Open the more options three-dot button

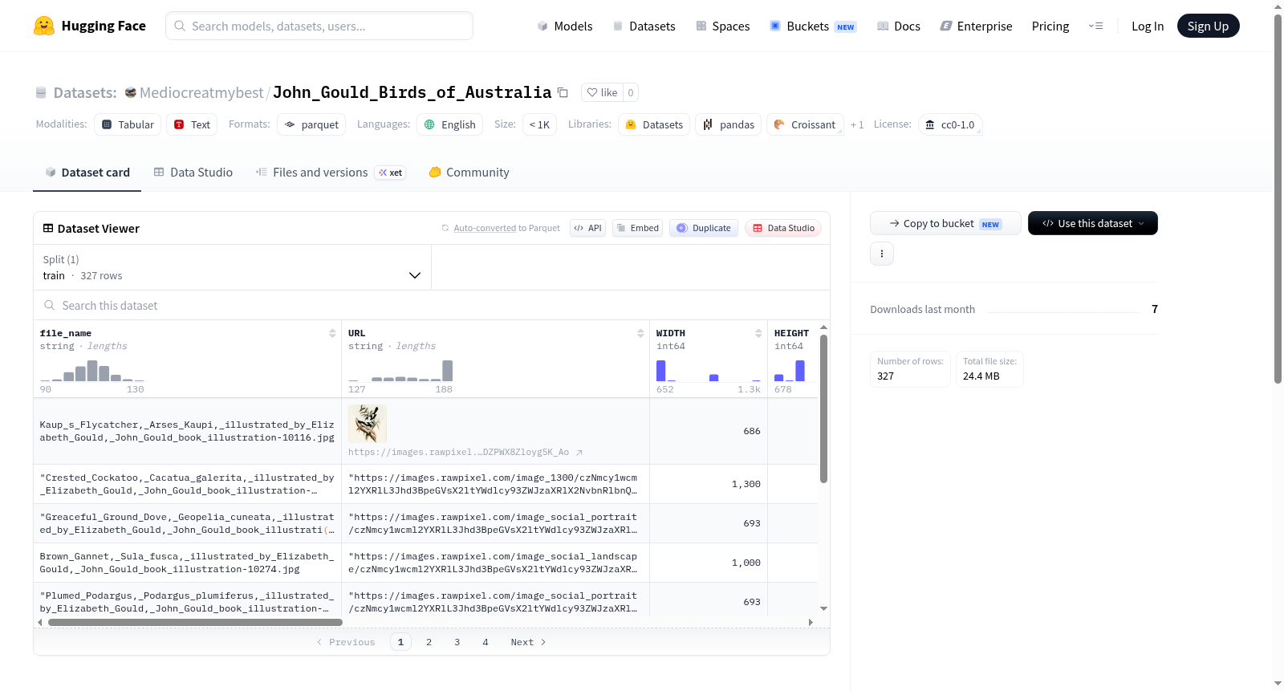coord(882,254)
